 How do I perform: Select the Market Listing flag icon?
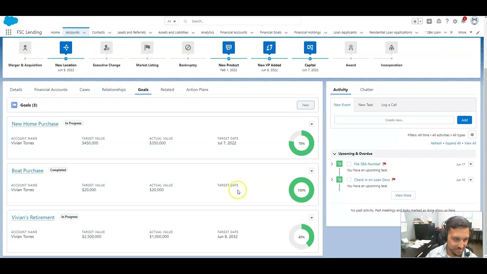pos(147,48)
